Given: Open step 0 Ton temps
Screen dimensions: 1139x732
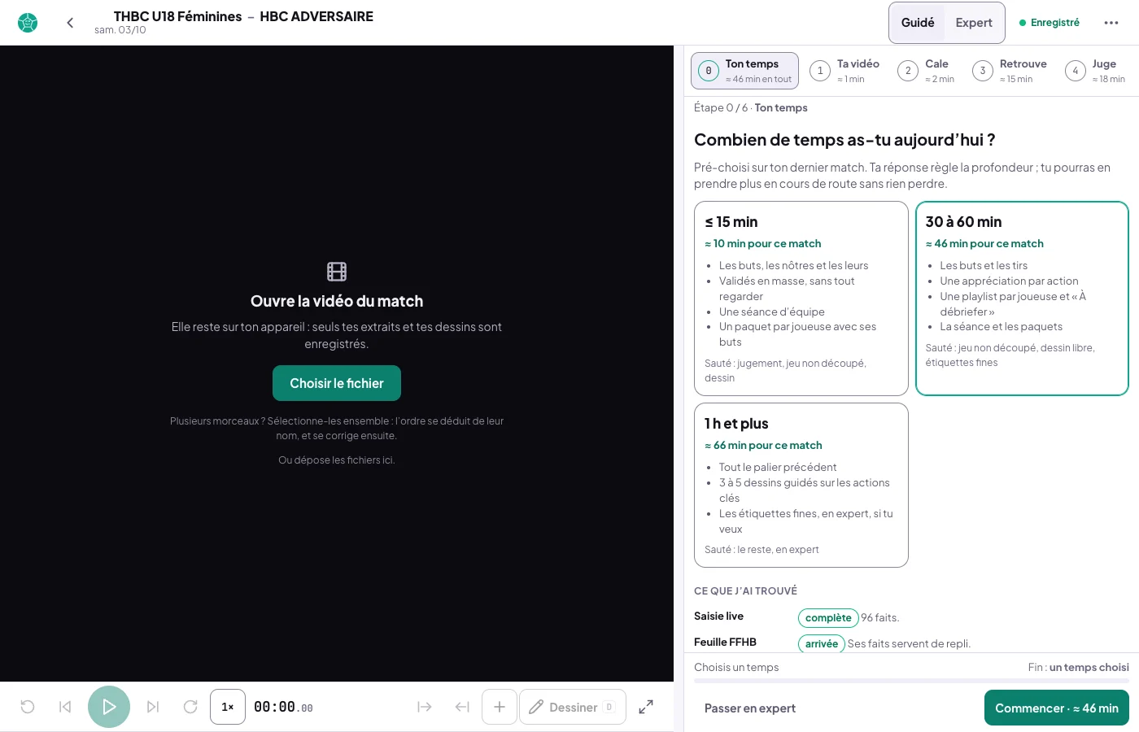Looking at the screenshot, I should pyautogui.click(x=744, y=71).
